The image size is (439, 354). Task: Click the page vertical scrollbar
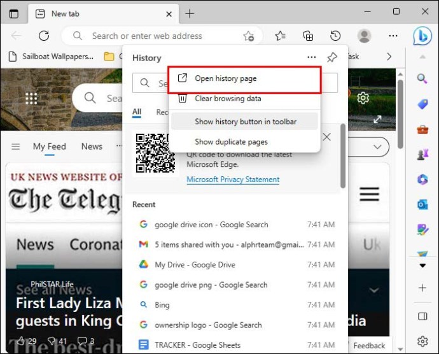tap(400, 114)
